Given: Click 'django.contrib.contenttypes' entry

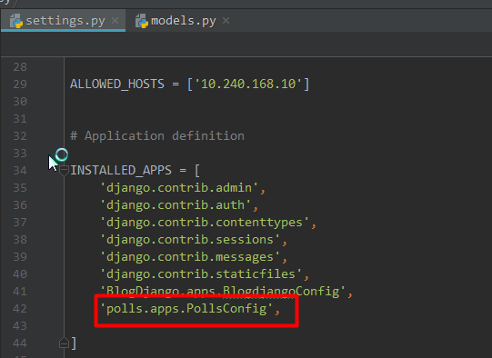Looking at the screenshot, I should point(205,223).
